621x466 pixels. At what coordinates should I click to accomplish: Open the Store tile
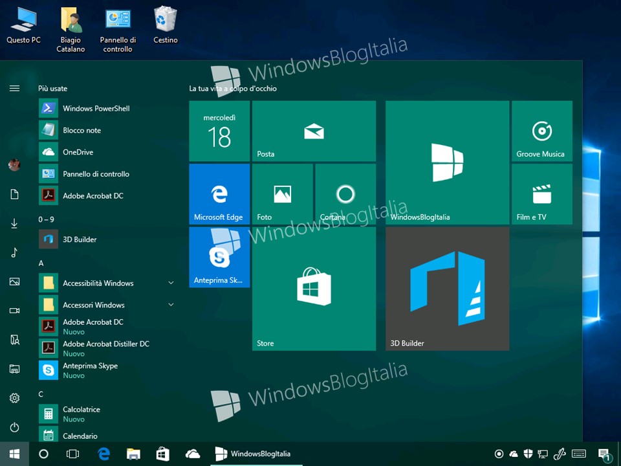pyautogui.click(x=314, y=289)
